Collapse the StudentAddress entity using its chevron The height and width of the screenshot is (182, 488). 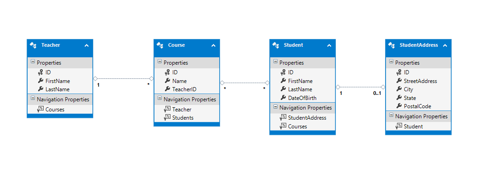445,46
